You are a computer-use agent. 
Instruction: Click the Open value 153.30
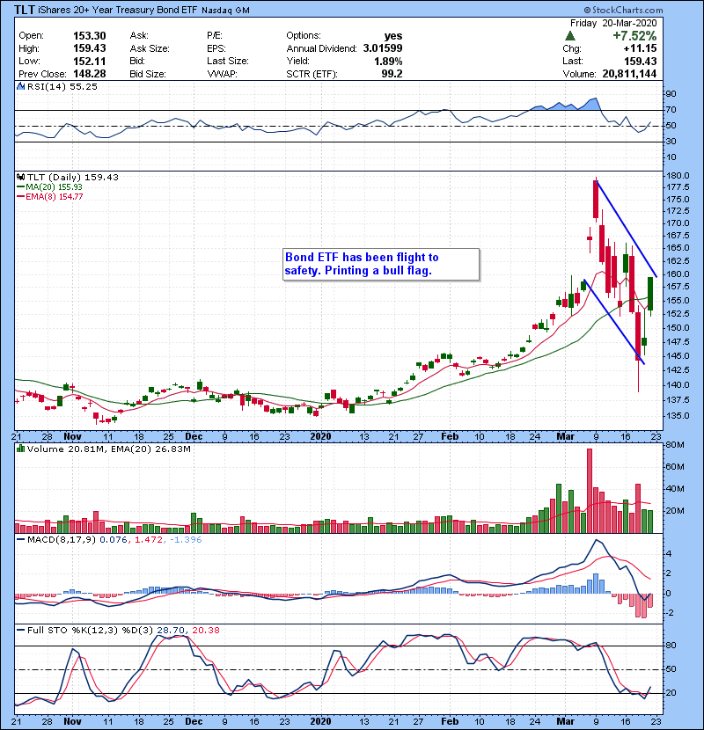(x=90, y=36)
